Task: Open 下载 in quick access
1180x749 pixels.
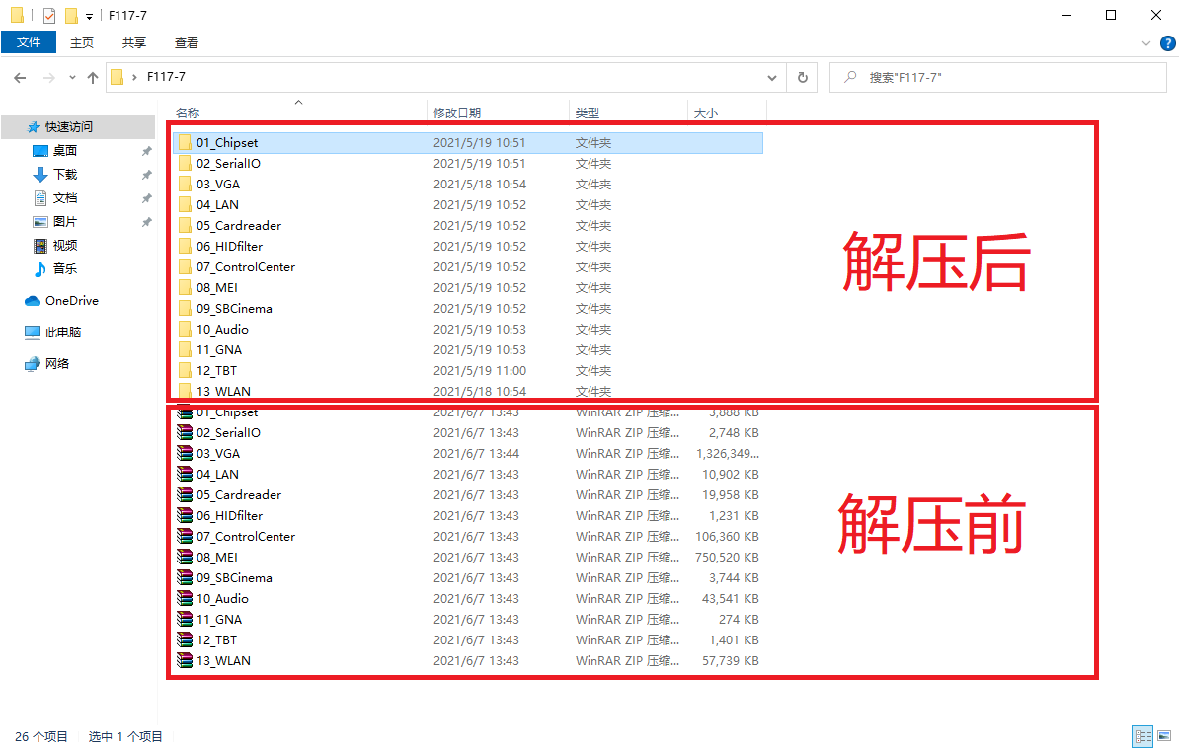Action: (x=65, y=175)
